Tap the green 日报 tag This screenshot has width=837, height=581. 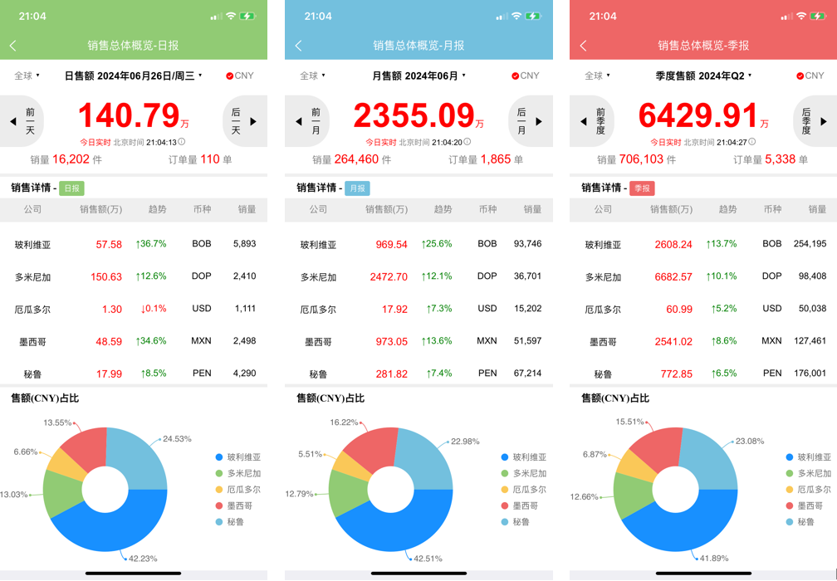pos(71,188)
